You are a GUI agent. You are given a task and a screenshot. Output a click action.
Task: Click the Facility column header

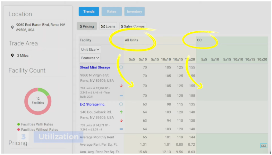tap(85, 40)
